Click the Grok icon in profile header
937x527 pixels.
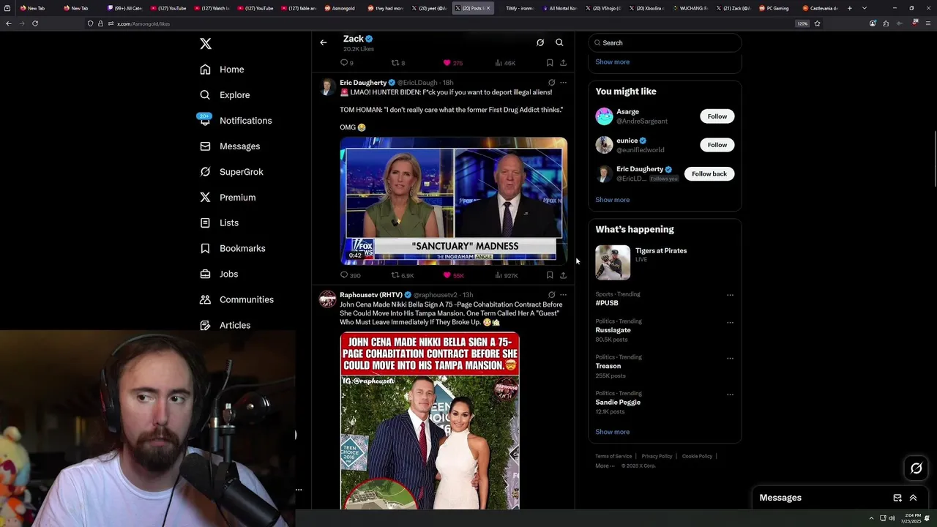[x=540, y=42]
